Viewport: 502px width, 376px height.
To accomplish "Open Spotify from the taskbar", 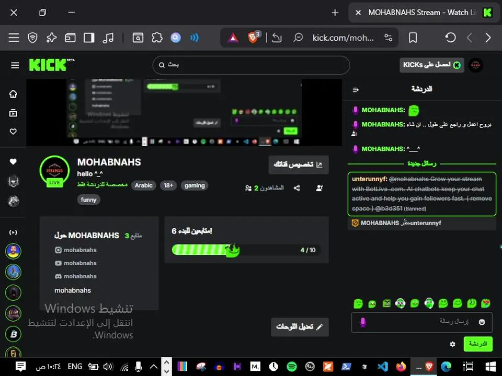I will [292, 367].
